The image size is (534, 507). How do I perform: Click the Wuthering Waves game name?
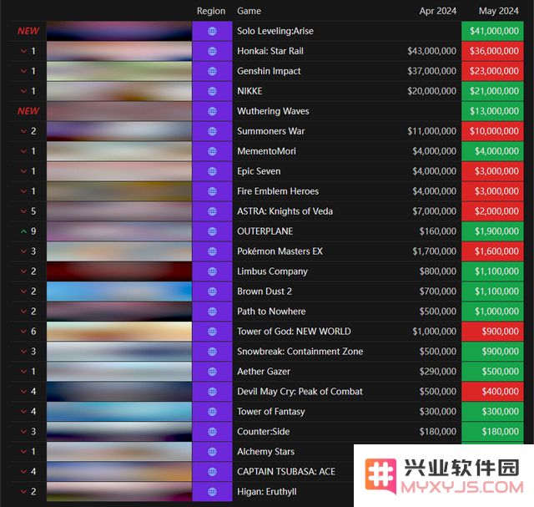point(273,111)
